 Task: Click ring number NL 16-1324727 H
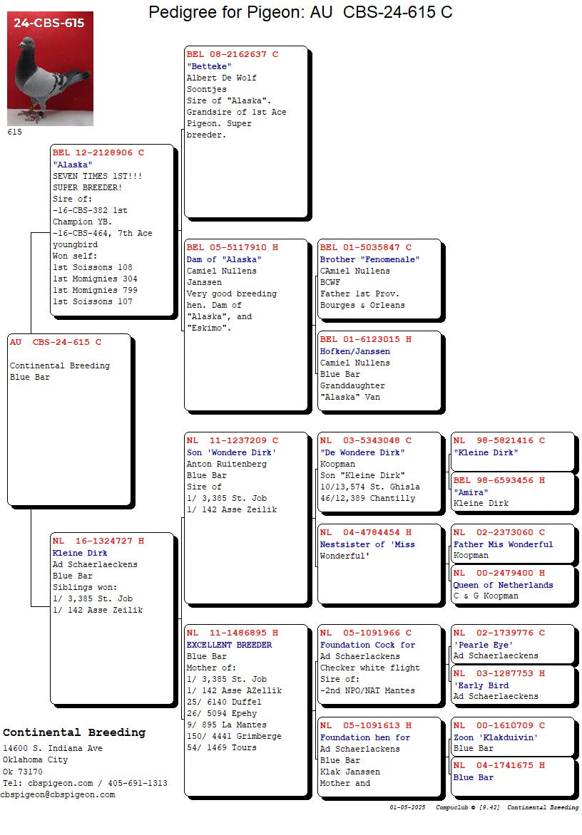pyautogui.click(x=98, y=541)
